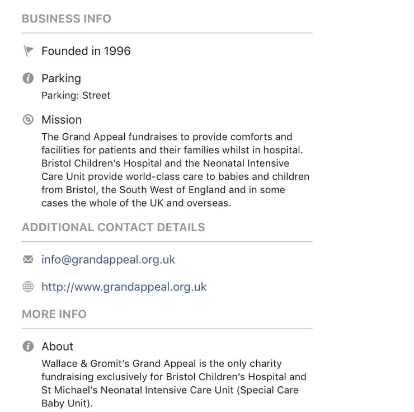Open the info@grandappeal.org.uk email link
The height and width of the screenshot is (412, 414).
108,260
